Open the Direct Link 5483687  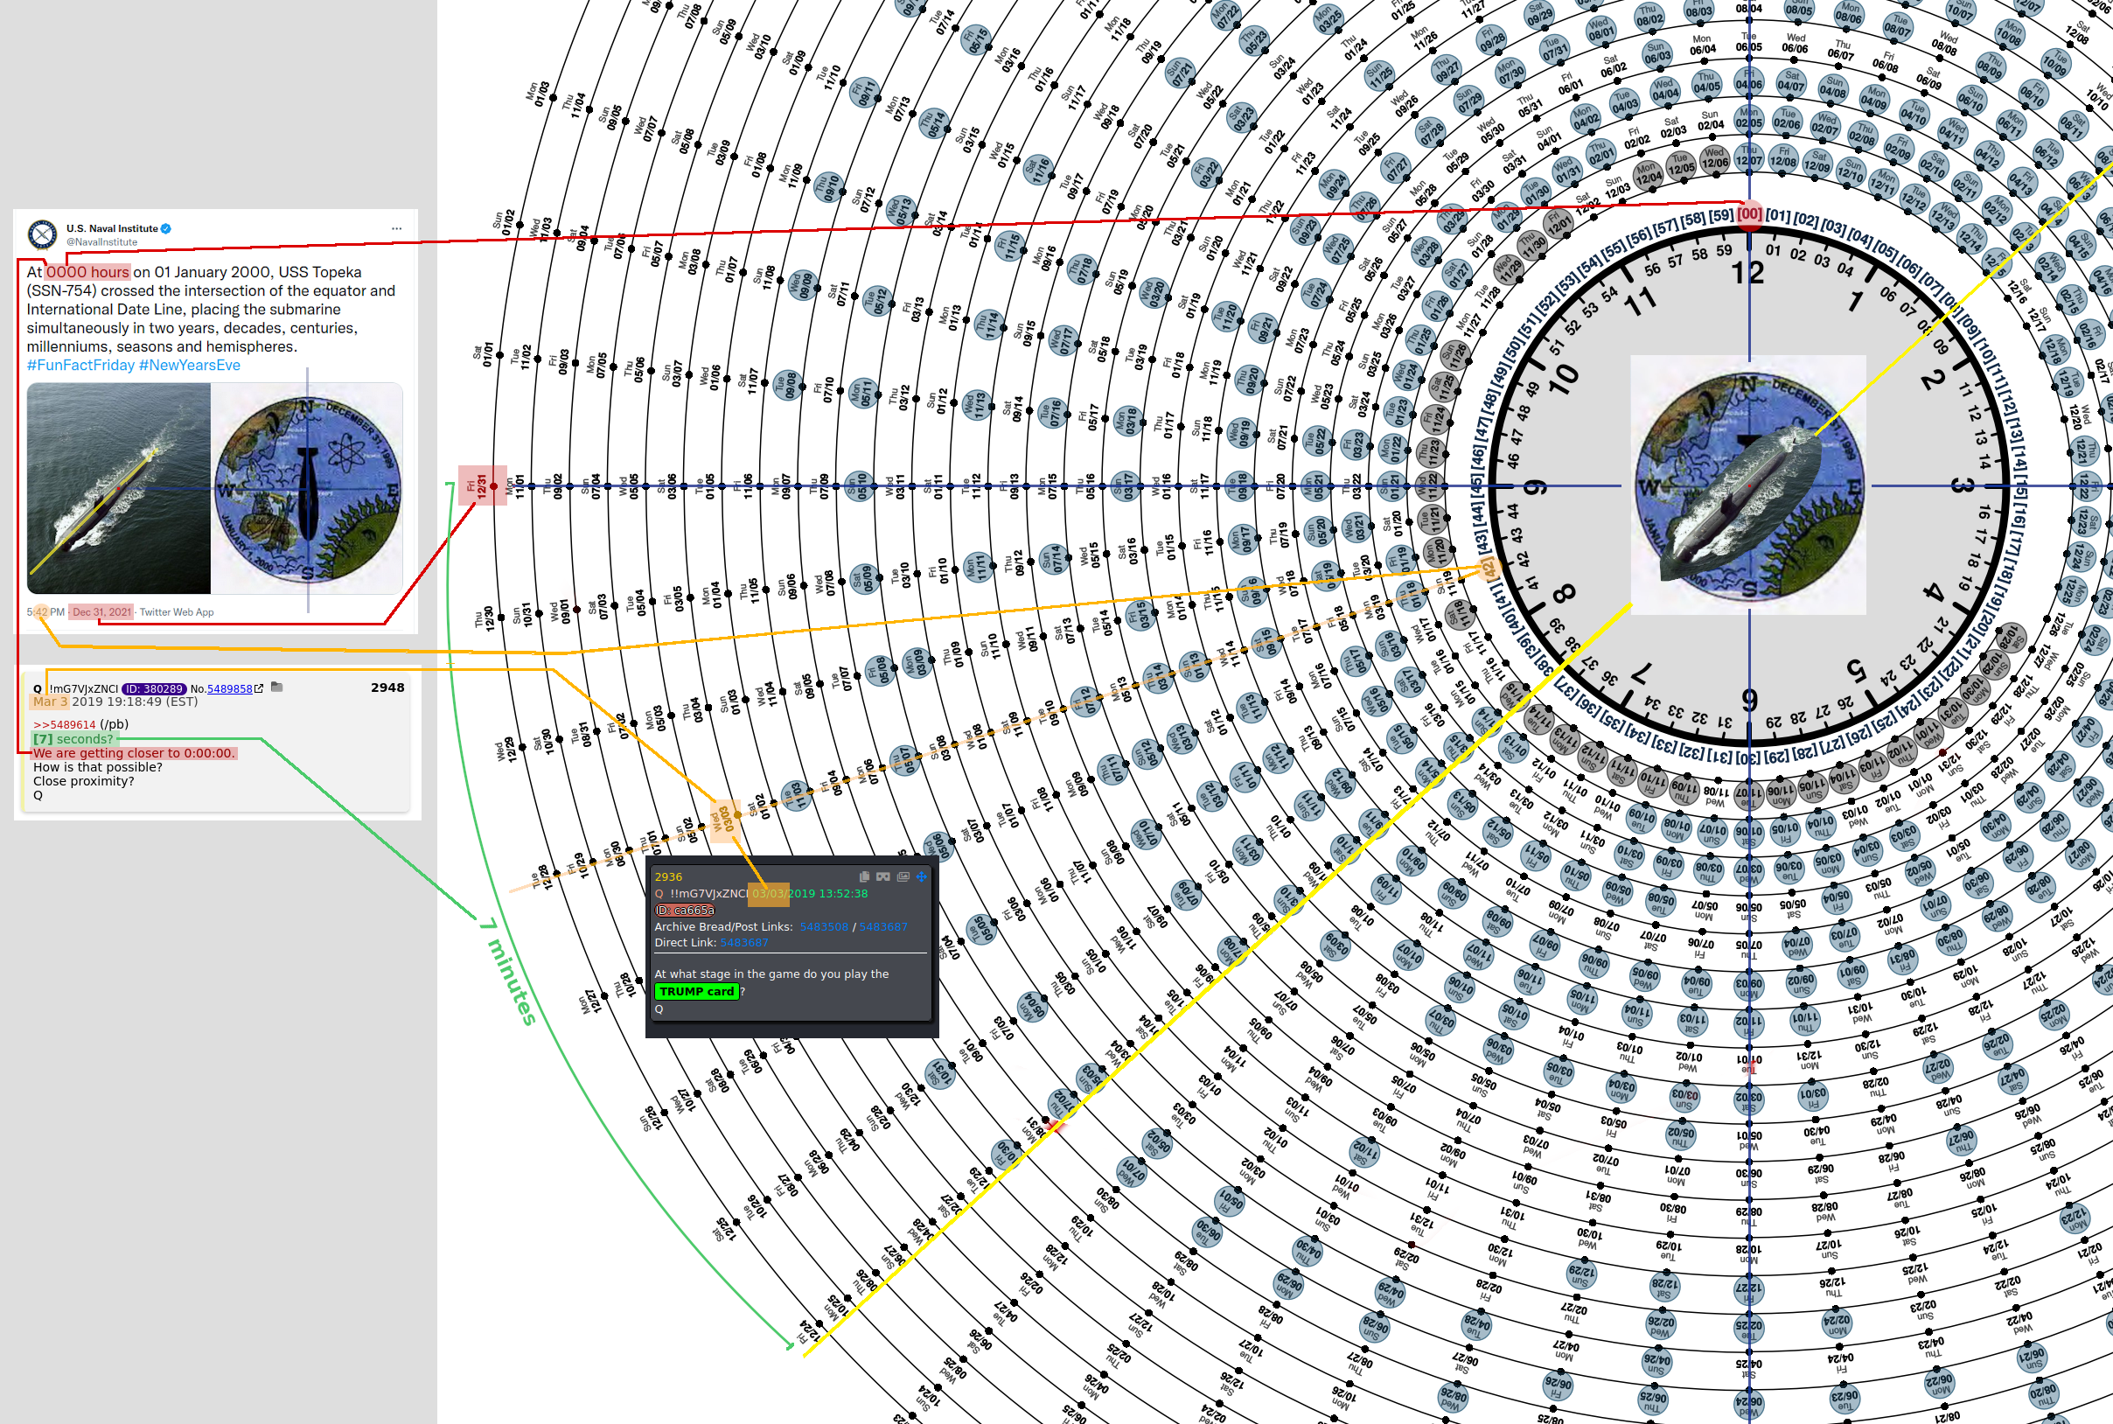click(x=743, y=943)
